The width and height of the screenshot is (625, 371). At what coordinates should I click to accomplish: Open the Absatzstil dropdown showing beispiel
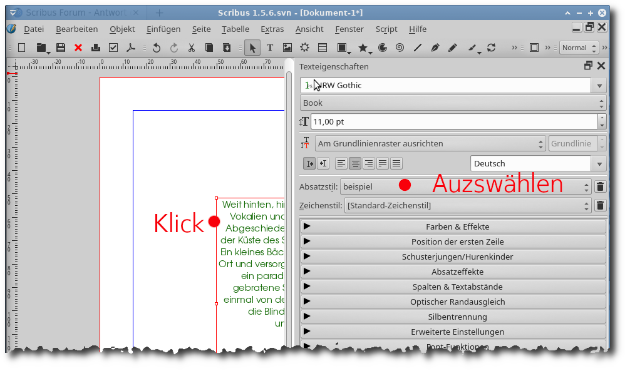point(465,186)
